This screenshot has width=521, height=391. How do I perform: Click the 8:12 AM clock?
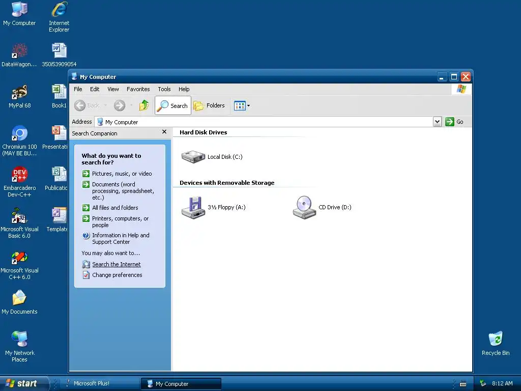[502, 383]
